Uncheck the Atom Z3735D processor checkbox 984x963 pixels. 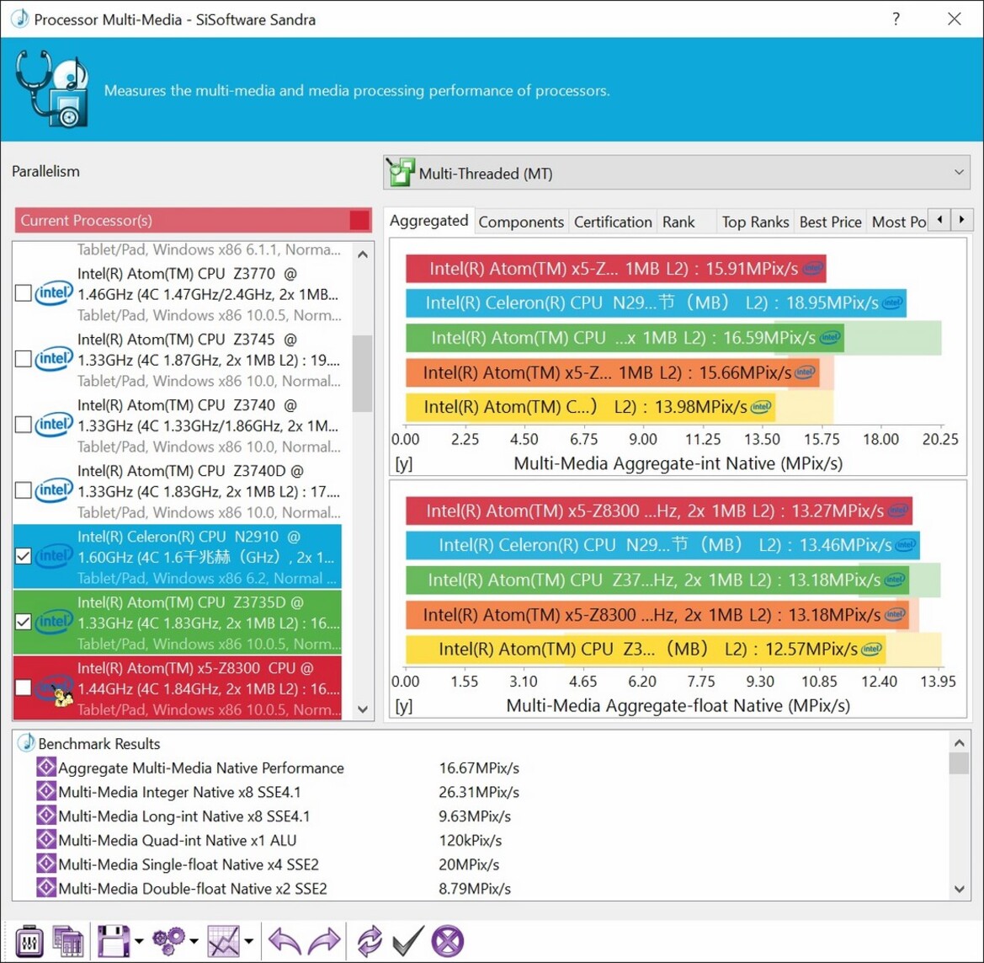(24, 622)
